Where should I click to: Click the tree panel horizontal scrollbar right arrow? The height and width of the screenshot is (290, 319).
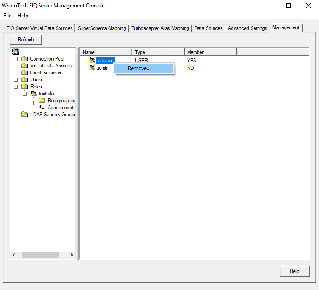[72, 255]
